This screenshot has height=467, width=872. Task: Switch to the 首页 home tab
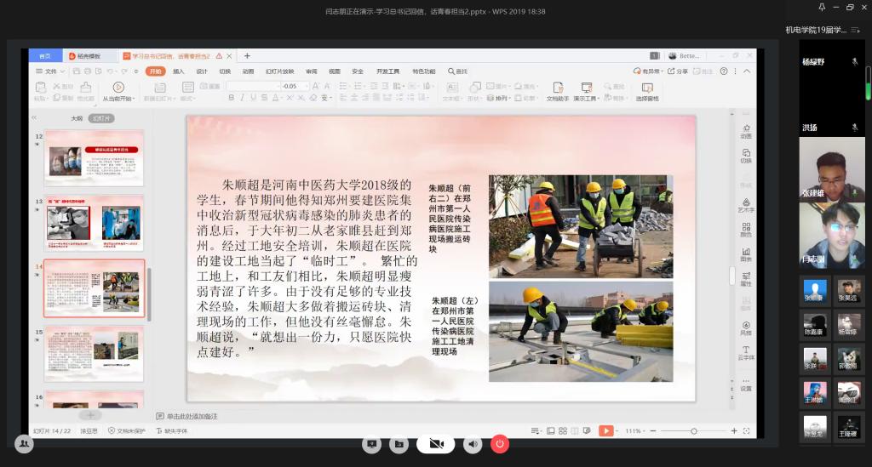click(45, 56)
